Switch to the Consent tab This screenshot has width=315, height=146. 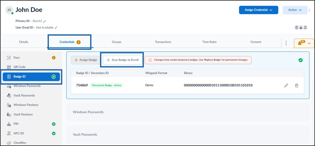pyautogui.click(x=256, y=42)
